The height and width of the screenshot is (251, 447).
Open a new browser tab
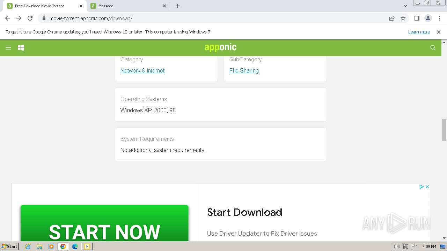pos(178,6)
